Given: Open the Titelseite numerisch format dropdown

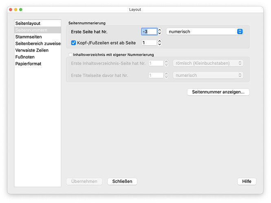Looking at the screenshot, I should coord(208,76).
